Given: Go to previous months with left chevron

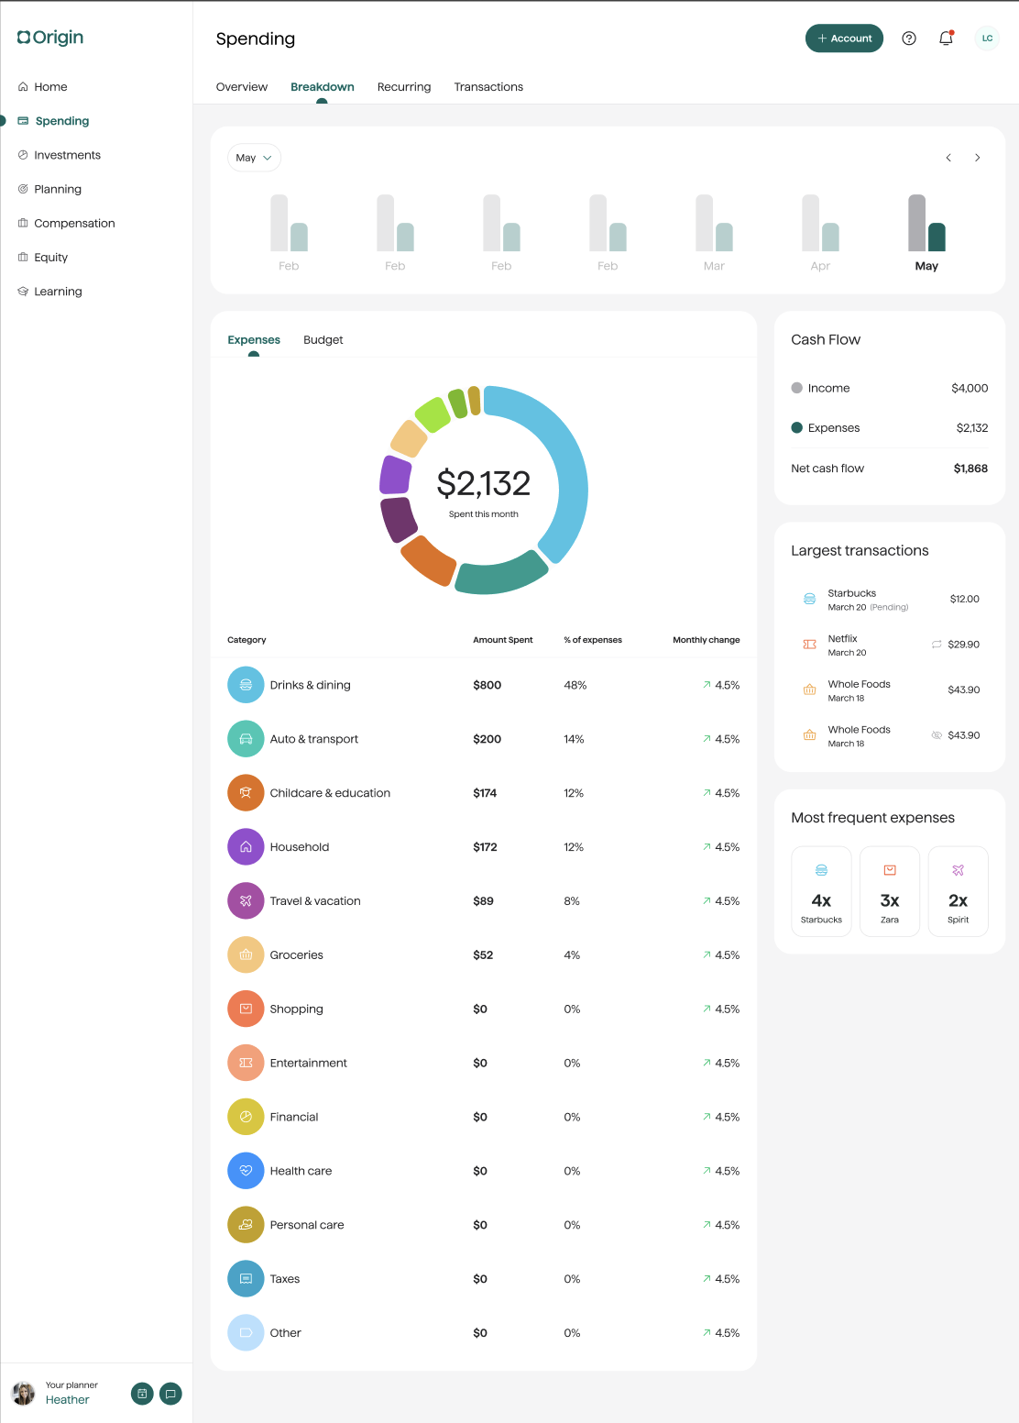Looking at the screenshot, I should coord(948,158).
